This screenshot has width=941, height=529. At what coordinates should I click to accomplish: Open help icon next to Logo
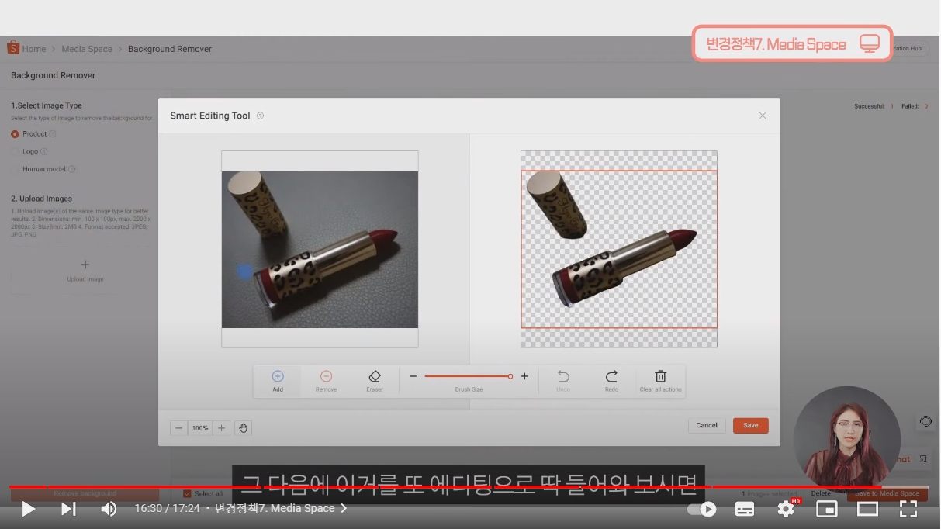click(x=43, y=151)
